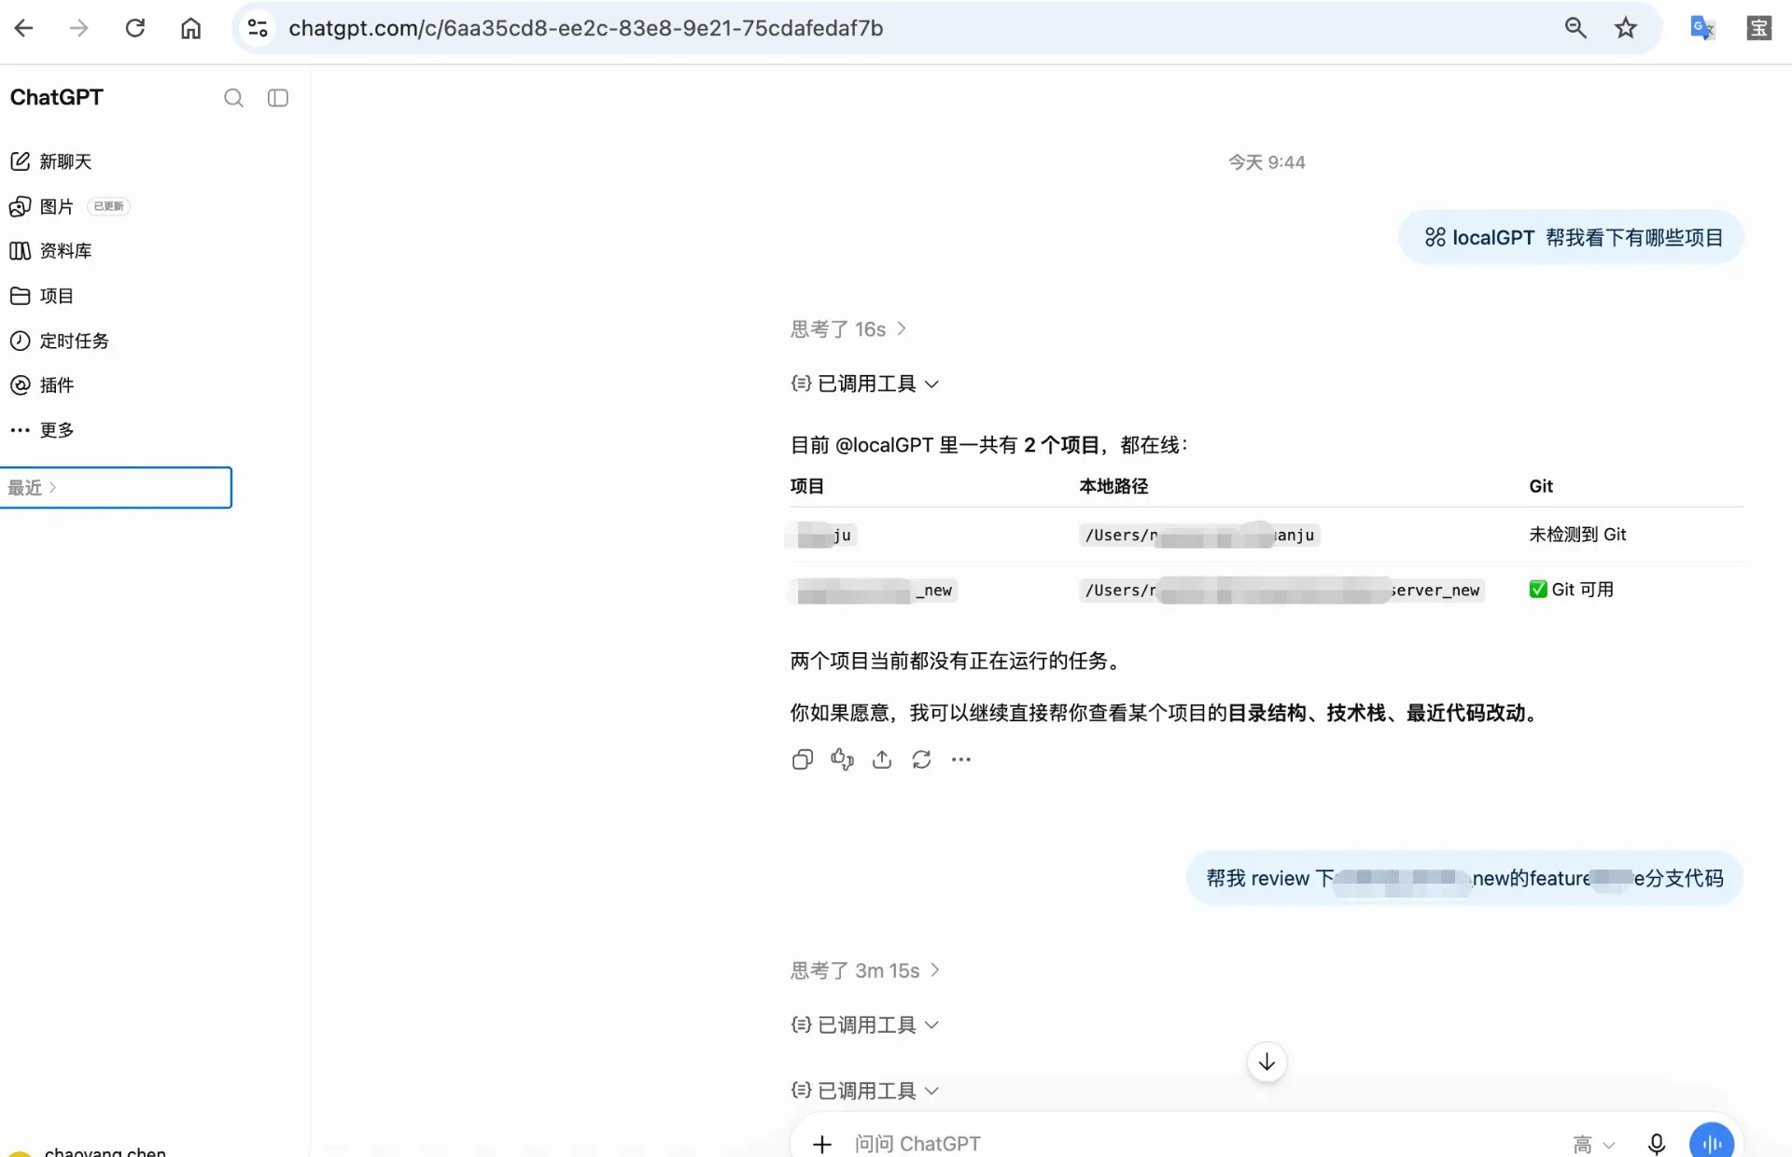Click the review feature branch message bubble

coord(1464,878)
